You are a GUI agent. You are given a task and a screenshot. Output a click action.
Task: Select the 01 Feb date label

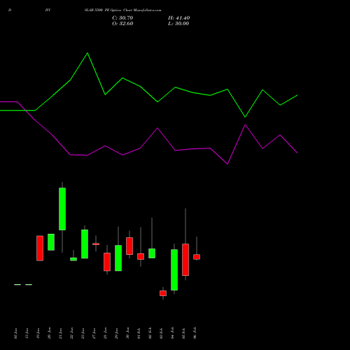tap(139, 333)
